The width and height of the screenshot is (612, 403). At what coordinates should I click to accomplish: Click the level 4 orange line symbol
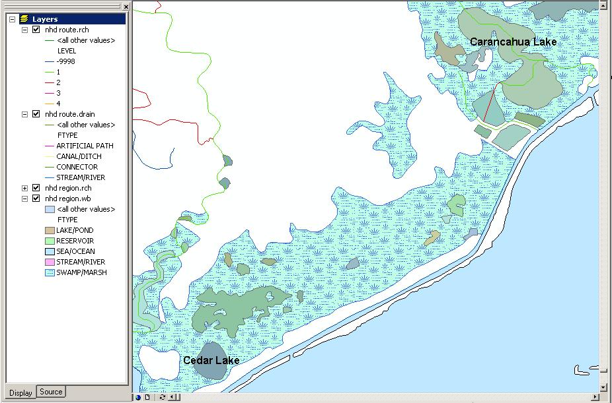[x=50, y=104]
